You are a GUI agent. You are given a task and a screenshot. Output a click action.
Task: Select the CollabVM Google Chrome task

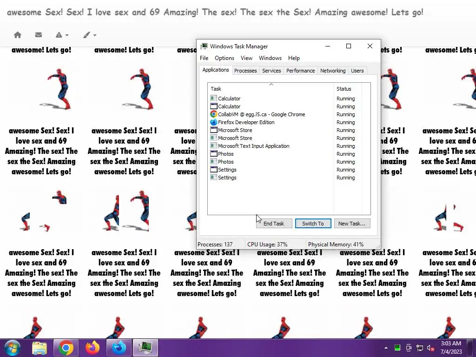(285, 114)
